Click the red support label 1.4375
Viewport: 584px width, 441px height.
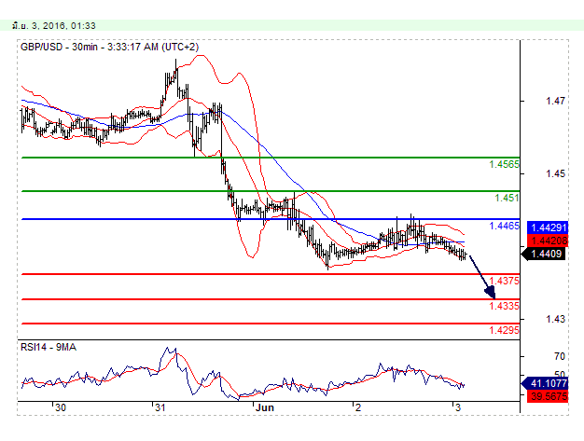504,281
